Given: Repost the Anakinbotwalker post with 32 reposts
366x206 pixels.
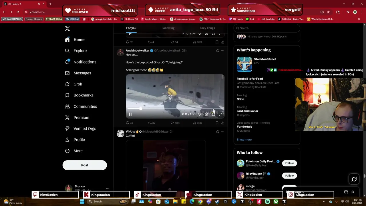Looking at the screenshot, I should [x=152, y=123].
